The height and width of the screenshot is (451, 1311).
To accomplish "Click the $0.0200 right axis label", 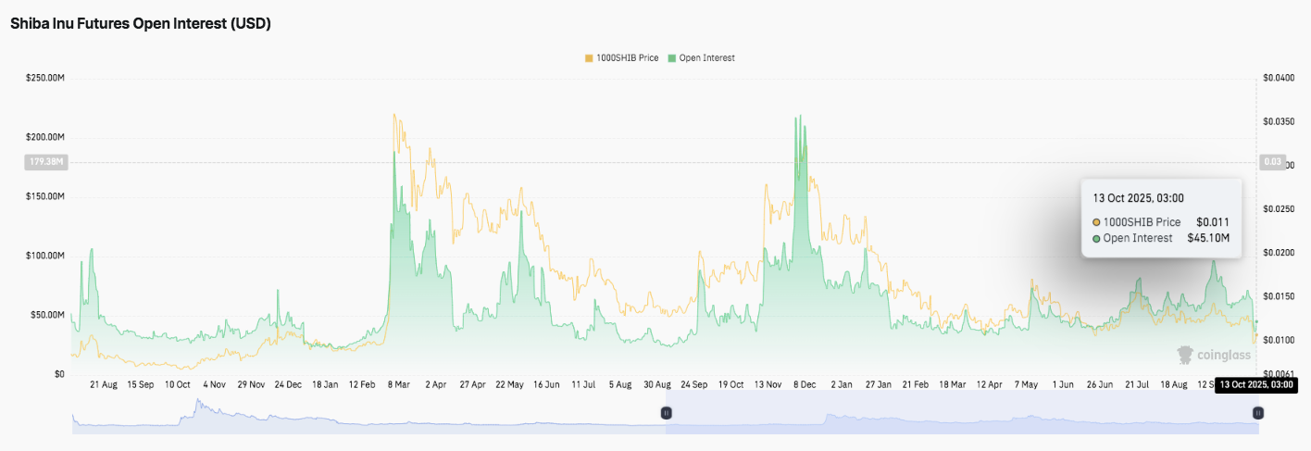I will pos(1280,253).
